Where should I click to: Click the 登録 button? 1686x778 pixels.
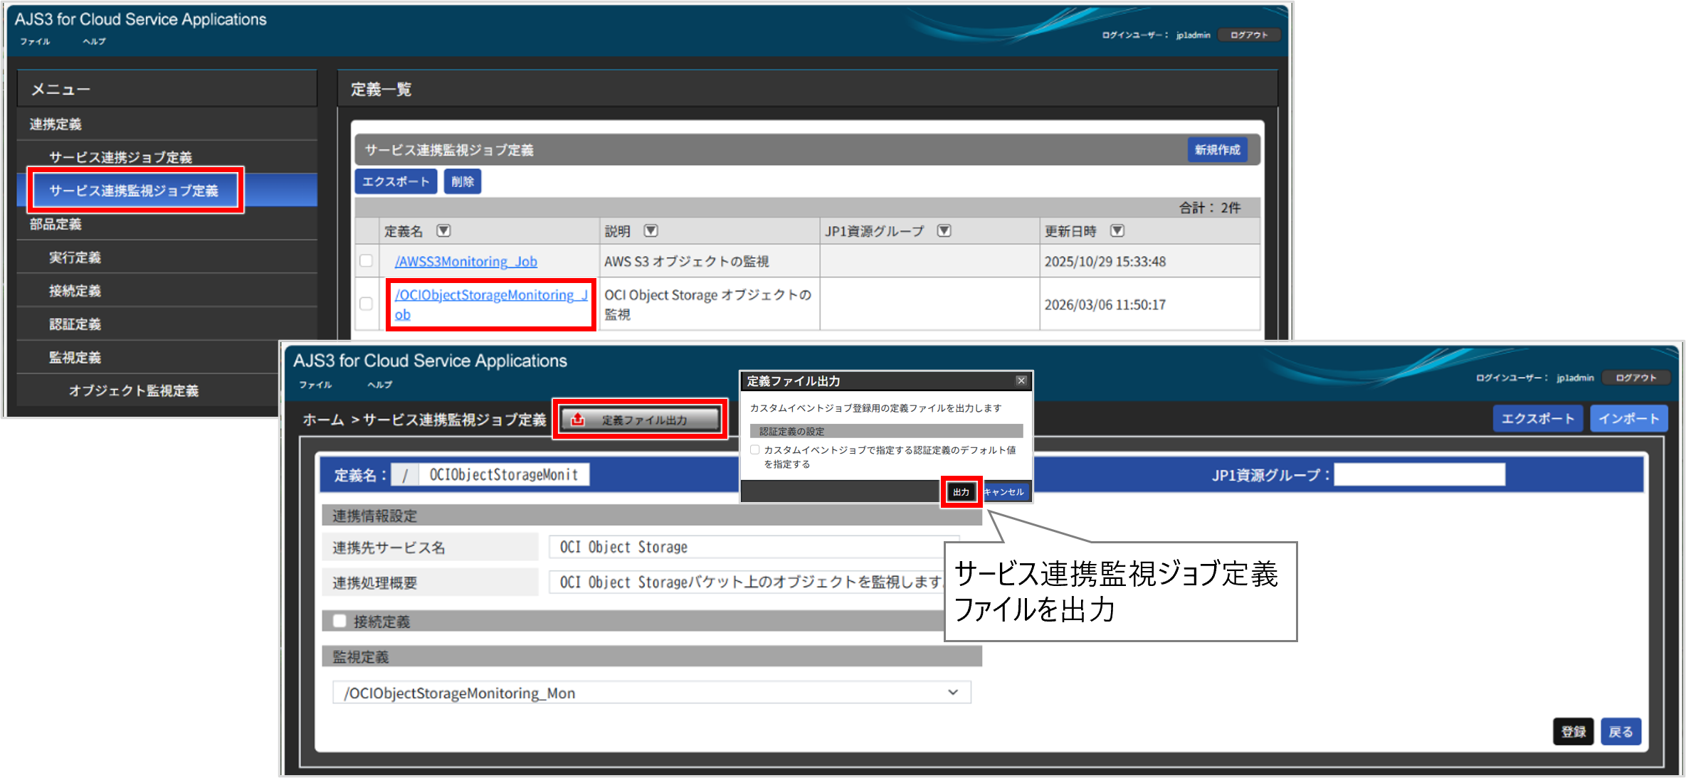[x=1573, y=731]
